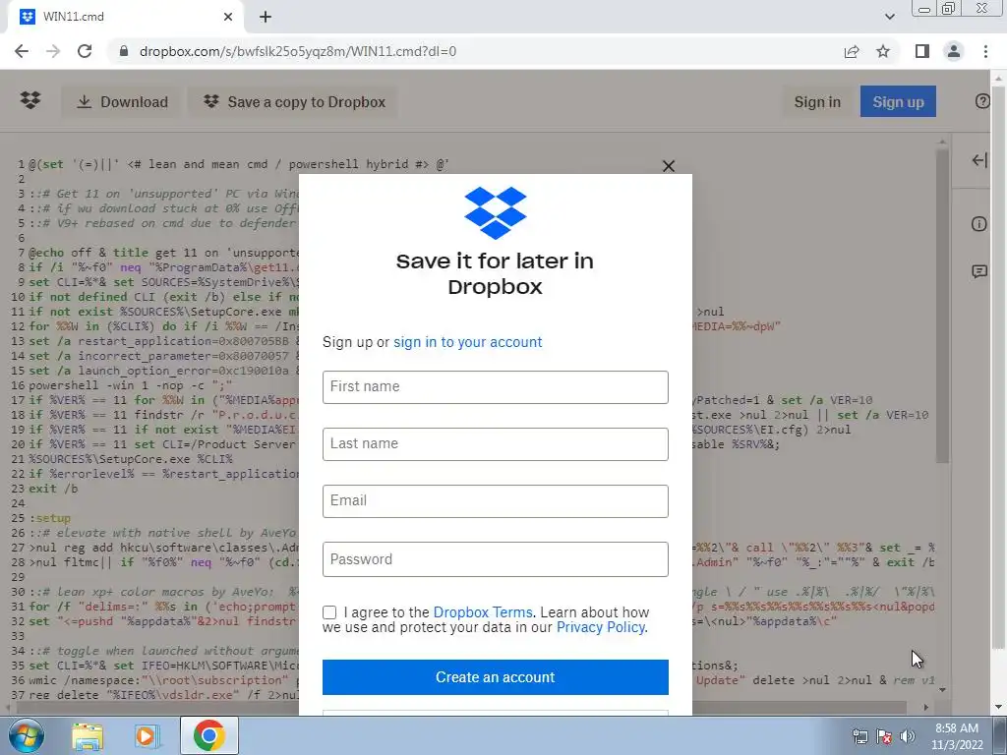This screenshot has height=755, width=1007.
Task: Focus the First name field
Action: [x=496, y=387]
